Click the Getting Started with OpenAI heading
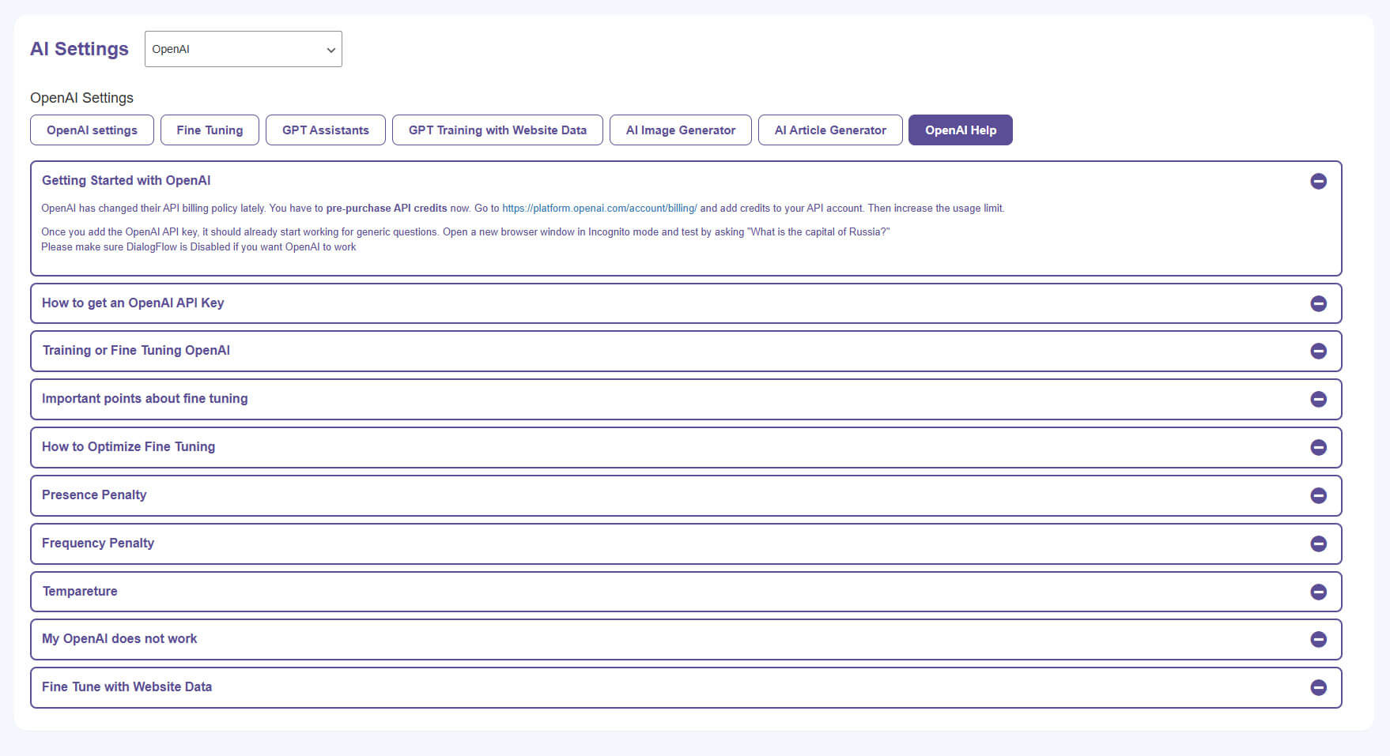Image resolution: width=1390 pixels, height=756 pixels. click(x=126, y=180)
